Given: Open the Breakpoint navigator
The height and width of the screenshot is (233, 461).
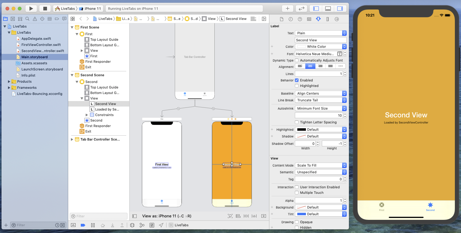Looking at the screenshot, I should click(x=57, y=19).
